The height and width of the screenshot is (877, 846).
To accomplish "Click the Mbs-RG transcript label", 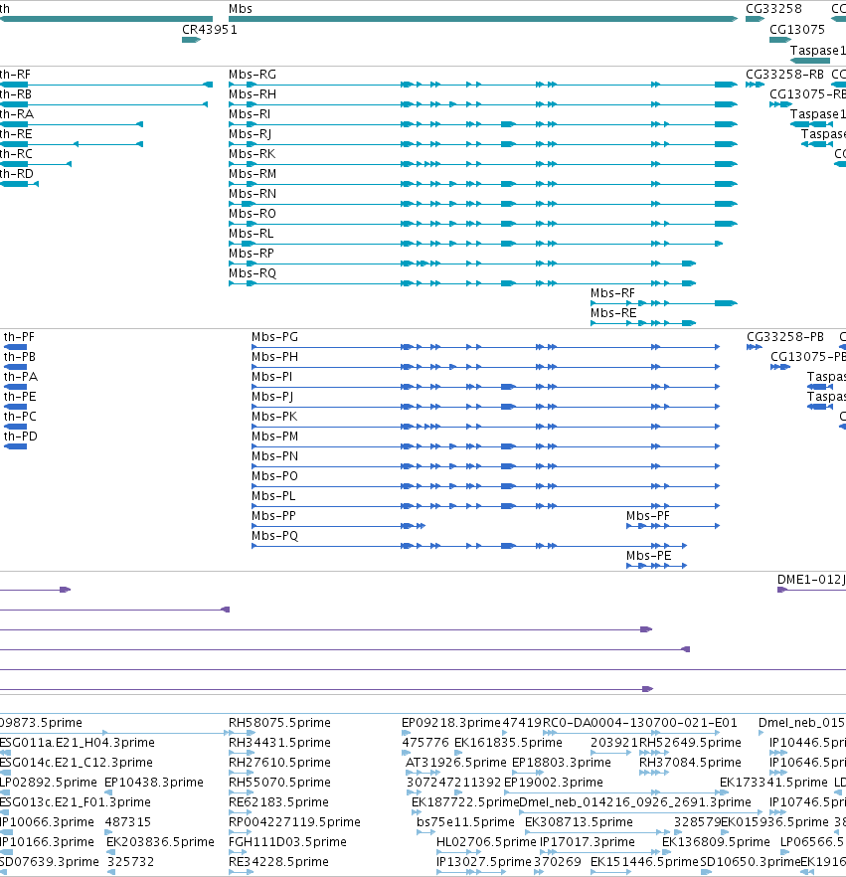I will click(253, 75).
